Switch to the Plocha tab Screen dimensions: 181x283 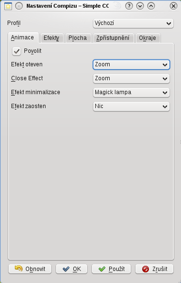79,38
